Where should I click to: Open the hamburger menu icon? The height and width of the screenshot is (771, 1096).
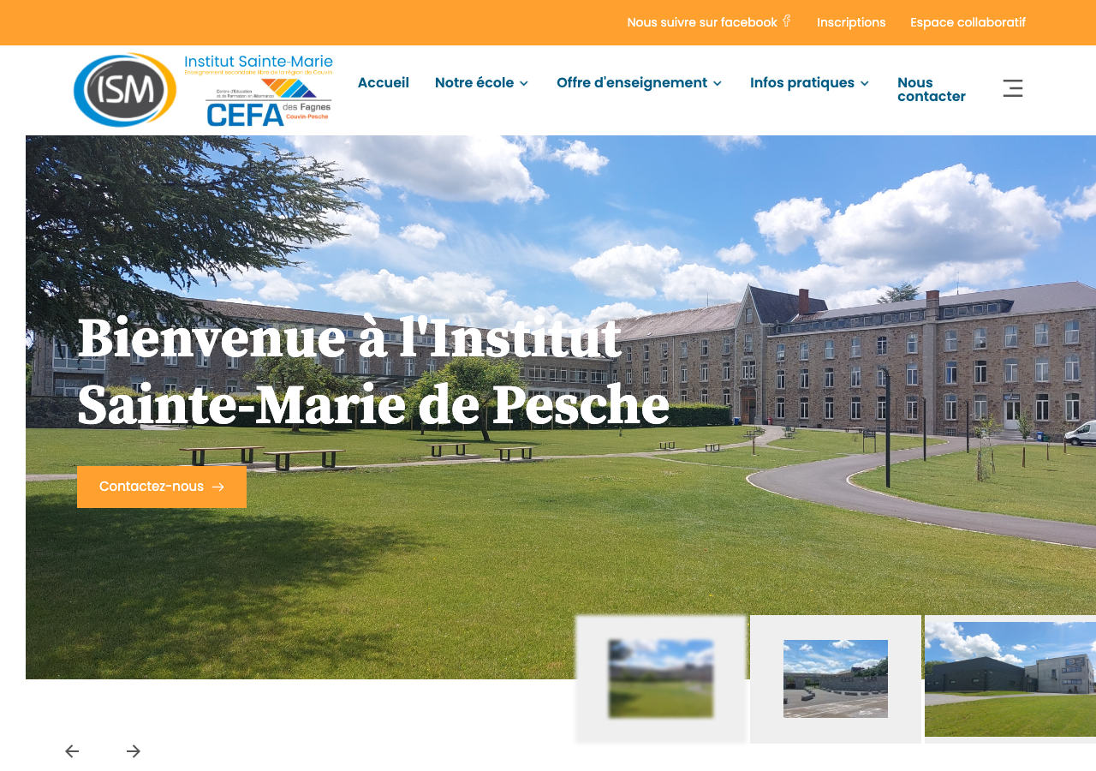pos(1013,88)
